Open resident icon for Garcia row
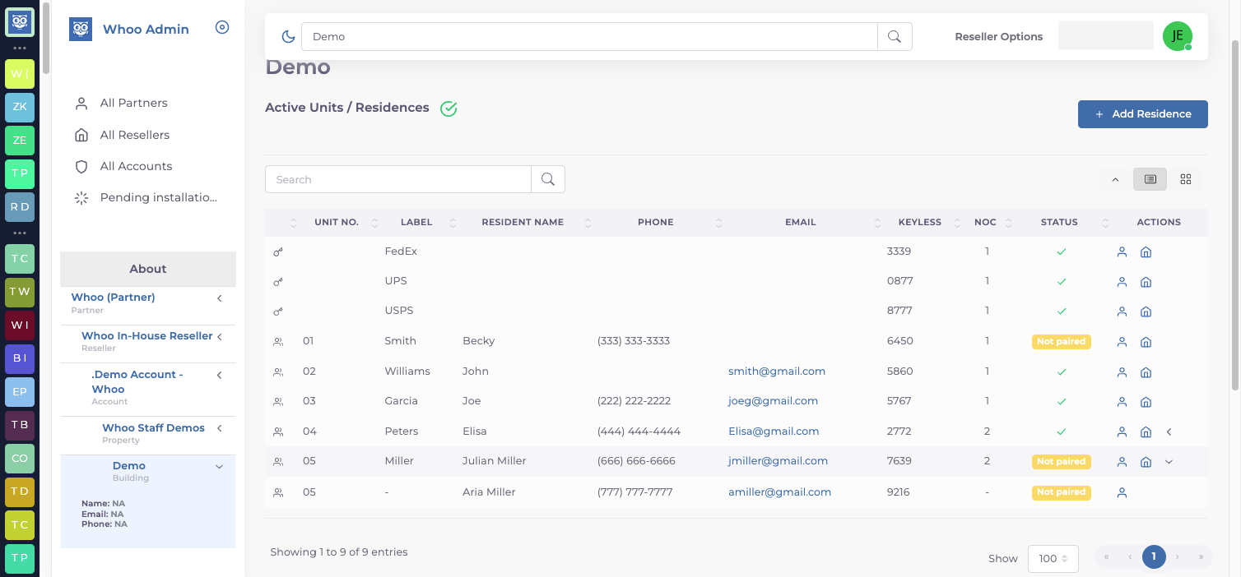The image size is (1241, 577). pos(1121,402)
